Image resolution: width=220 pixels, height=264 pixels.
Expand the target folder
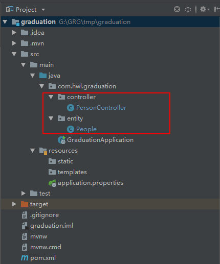tap(14, 204)
